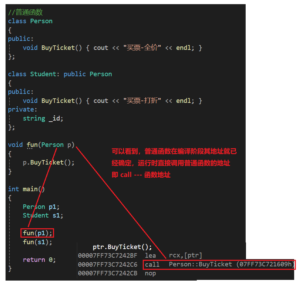The image size is (299, 283).
Task: Click address 00007FF73C7242BF
Action: [107, 256]
